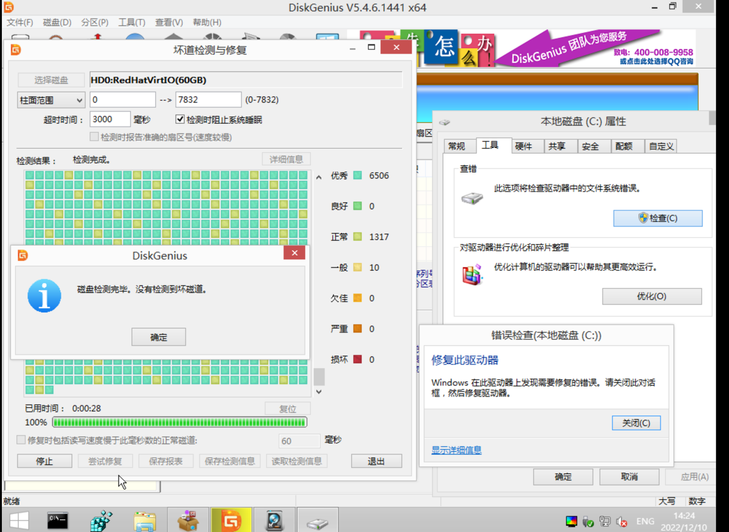Viewport: 729px width, 532px height.
Task: Expand details via 显示详细信息 link
Action: click(x=456, y=450)
